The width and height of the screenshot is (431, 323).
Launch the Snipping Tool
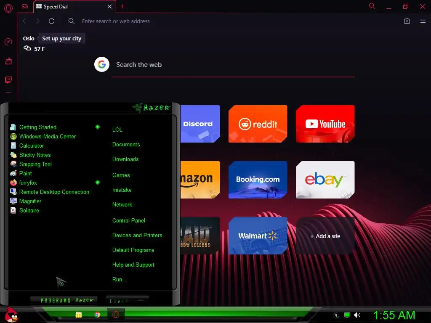click(x=35, y=164)
